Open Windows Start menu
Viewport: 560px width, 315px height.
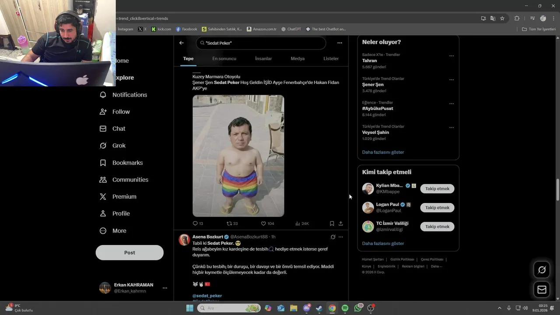pos(190,308)
